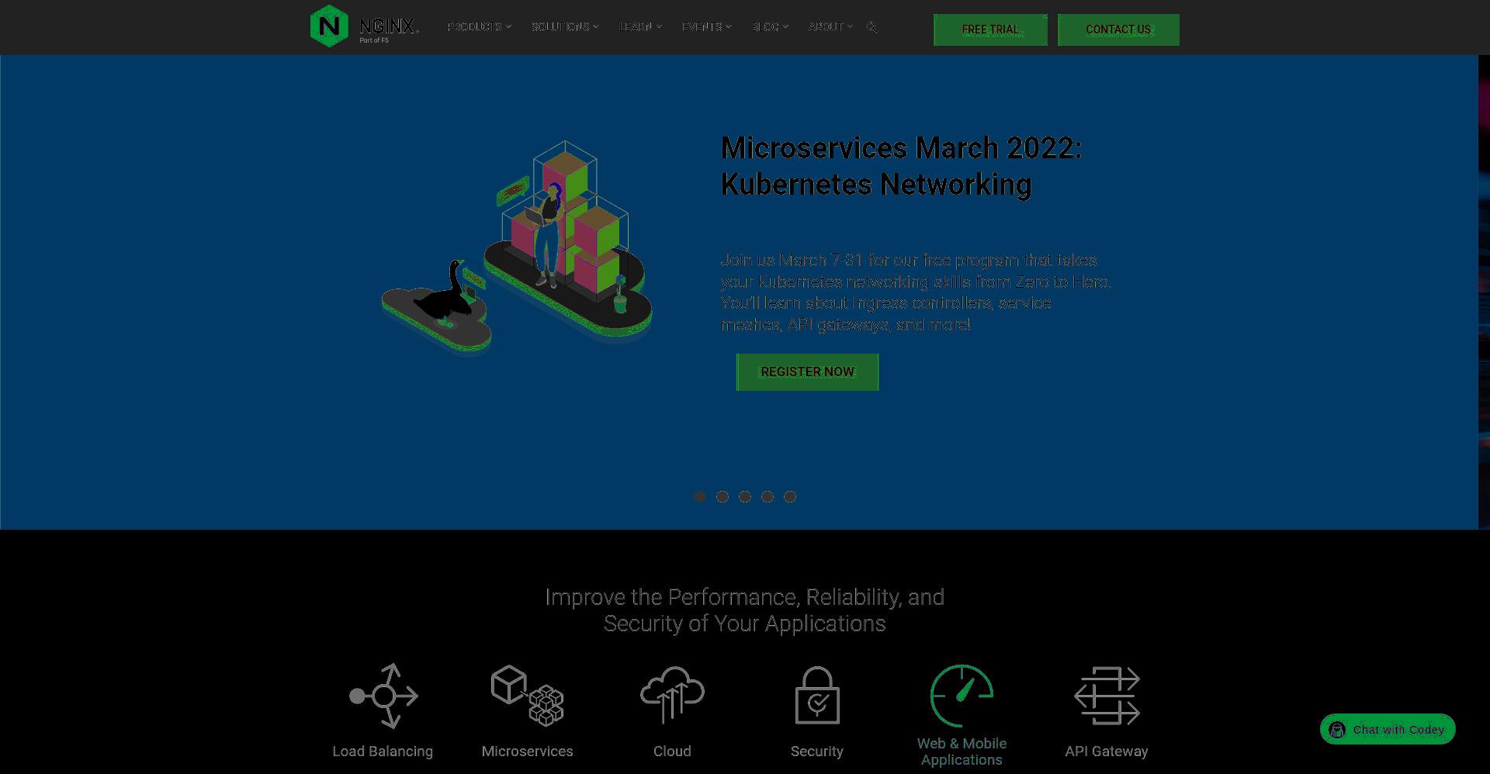This screenshot has height=774, width=1490.
Task: Click the API Gateway arrows icon
Action: (1107, 696)
